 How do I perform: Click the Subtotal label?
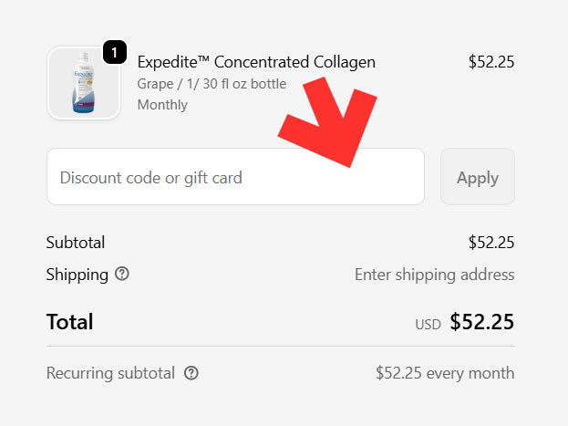coord(76,243)
